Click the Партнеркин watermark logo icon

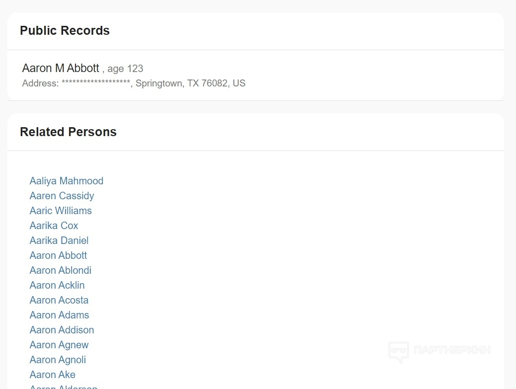(x=398, y=351)
